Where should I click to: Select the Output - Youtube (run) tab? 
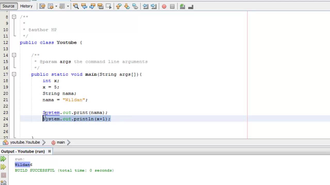pyautogui.click(x=23, y=151)
